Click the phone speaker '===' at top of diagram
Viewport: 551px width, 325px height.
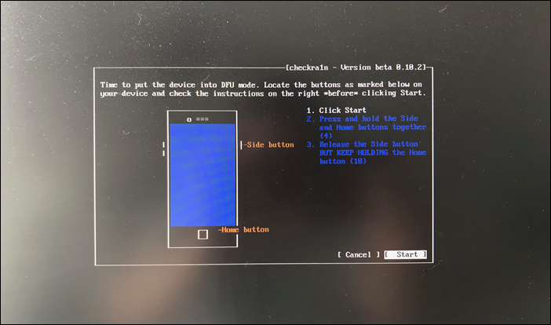[203, 119]
